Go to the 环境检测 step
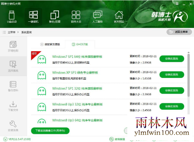Image resolution: width=194 pixels, height=142 pixels. coord(13,46)
